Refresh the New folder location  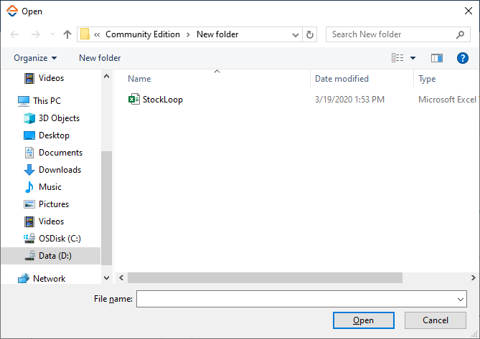coord(310,34)
